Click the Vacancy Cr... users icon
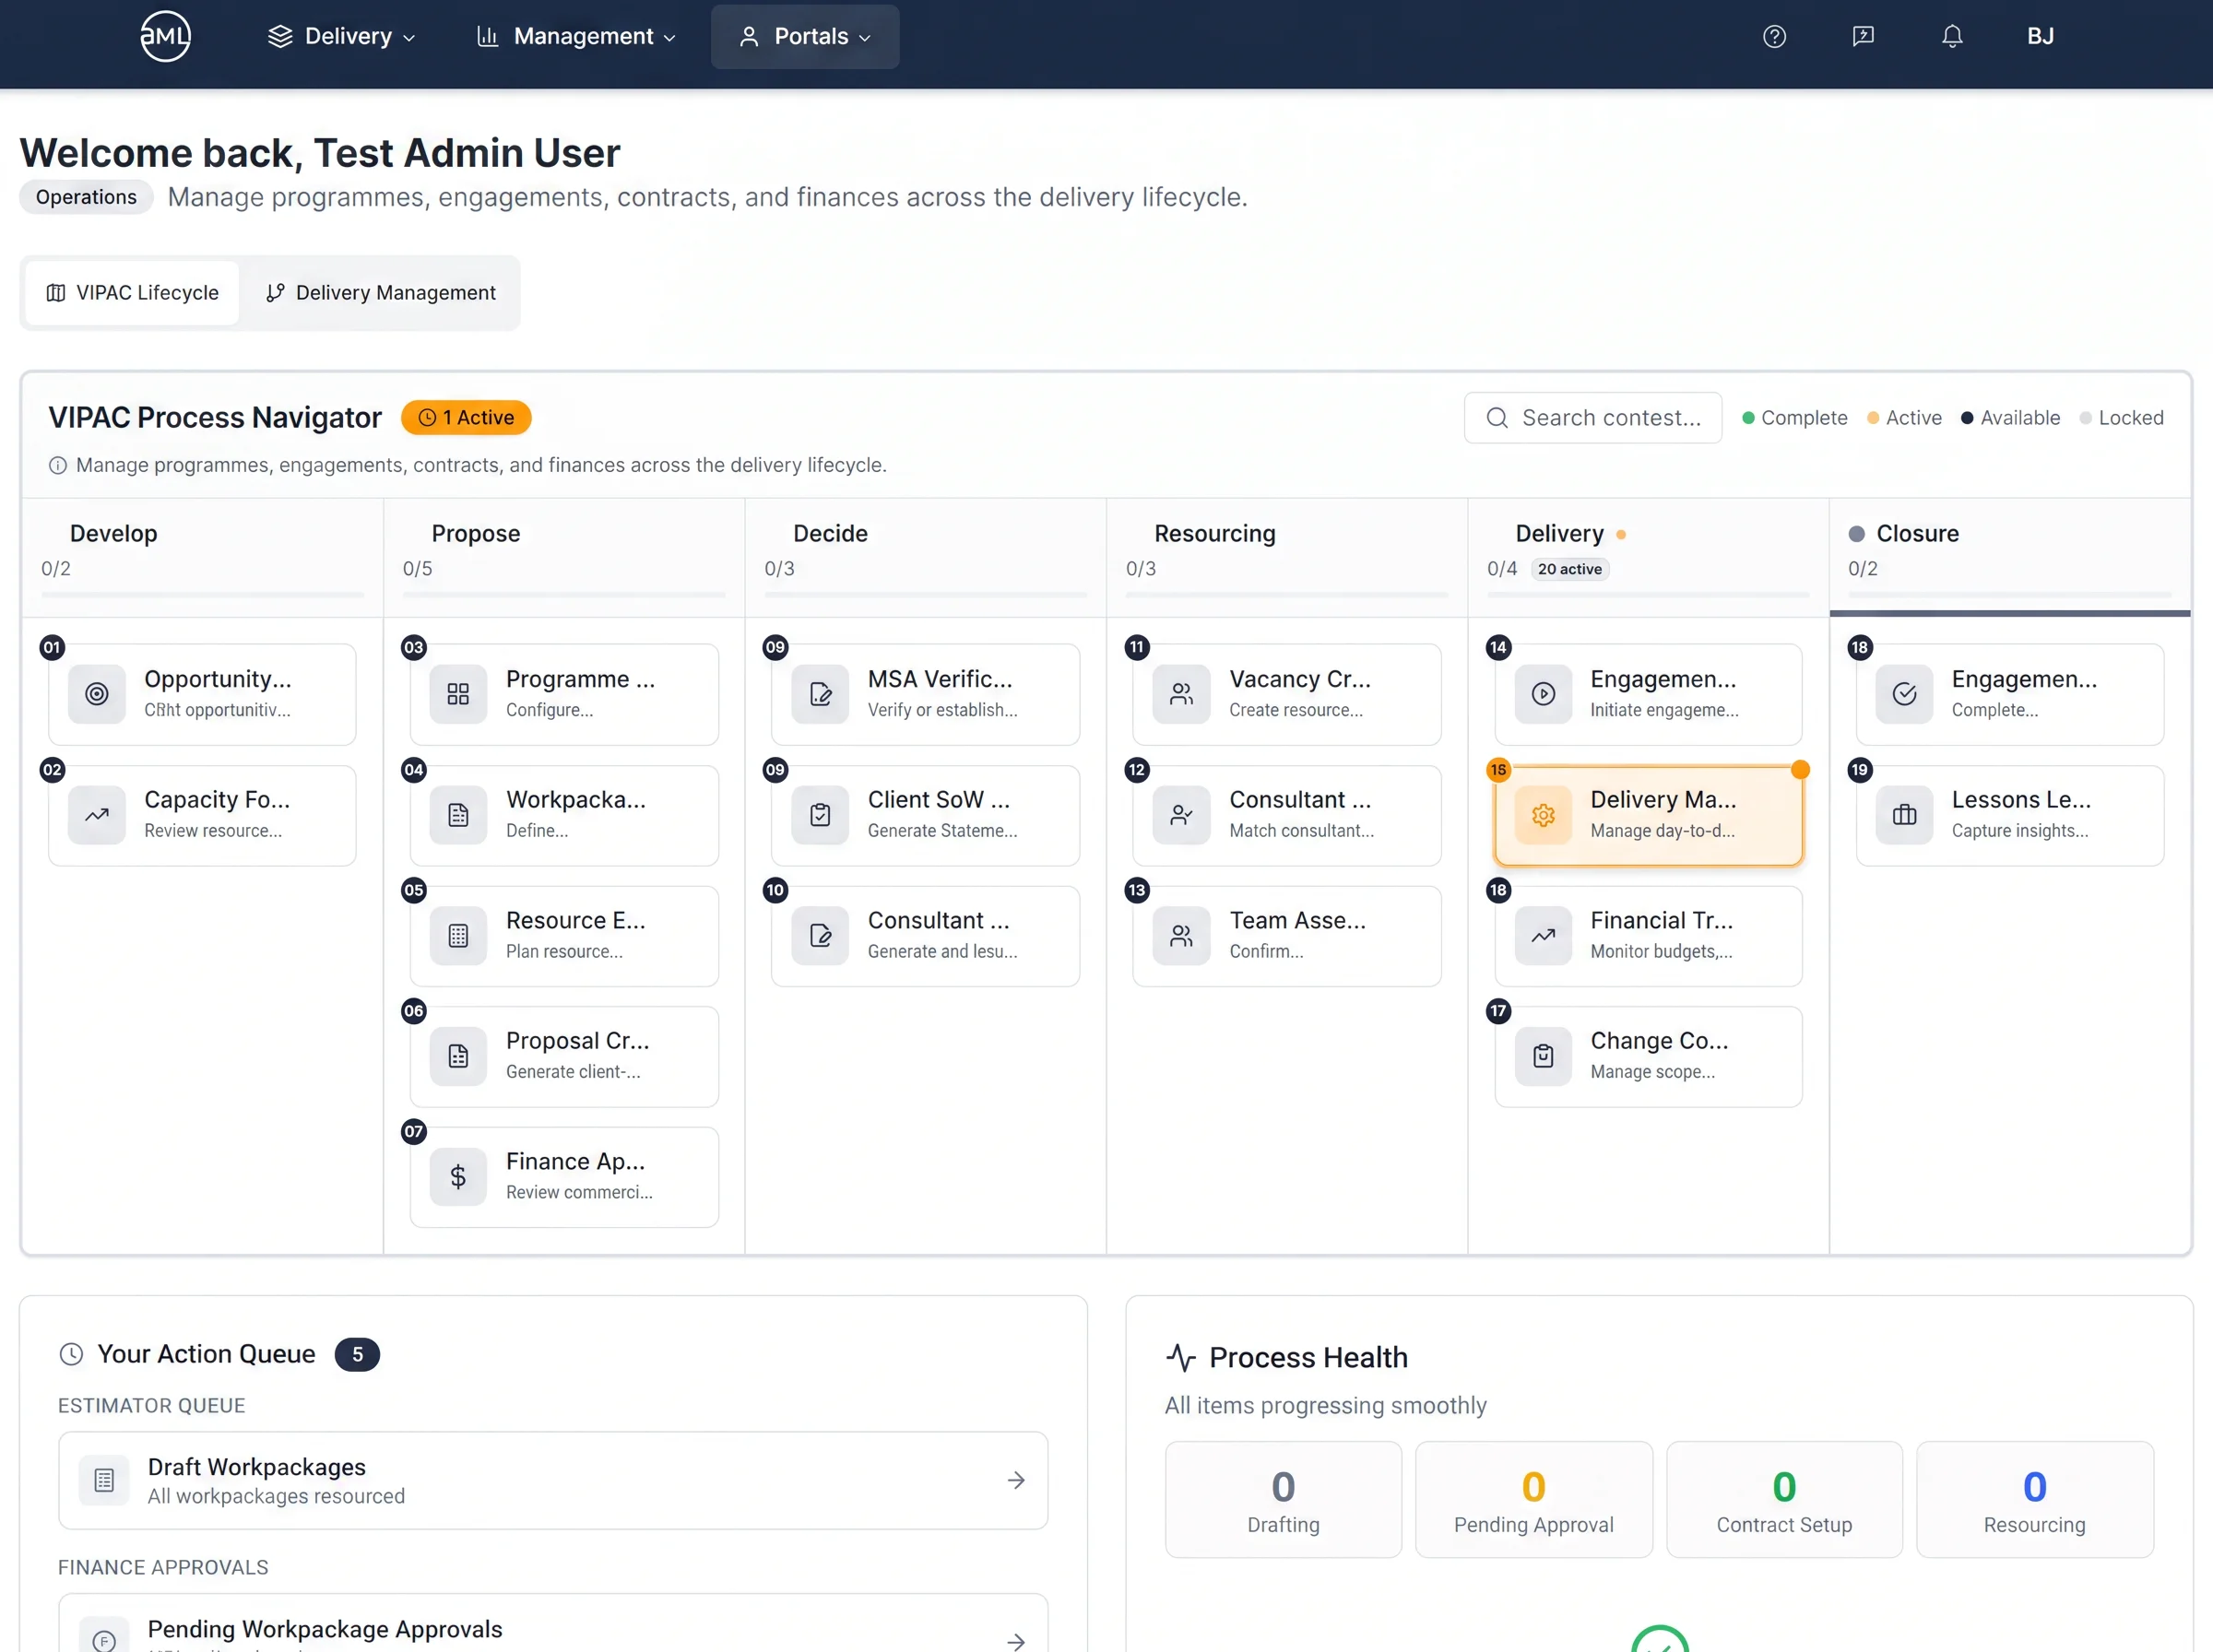The height and width of the screenshot is (1652, 2213). coord(1181,694)
